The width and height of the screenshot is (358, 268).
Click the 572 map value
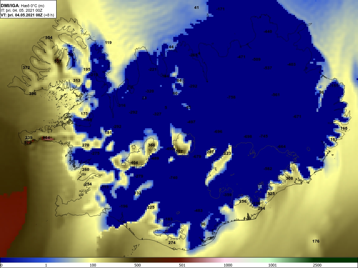coord(28,143)
